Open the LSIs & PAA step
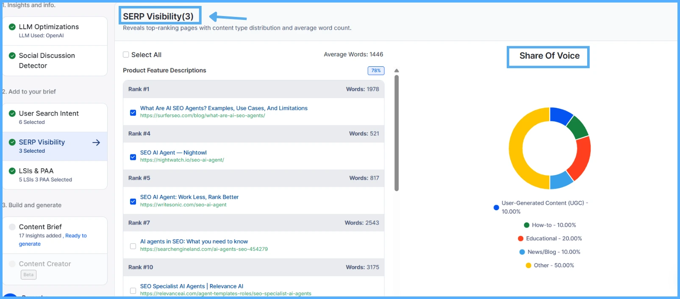Image resolution: width=680 pixels, height=299 pixels. (36, 171)
